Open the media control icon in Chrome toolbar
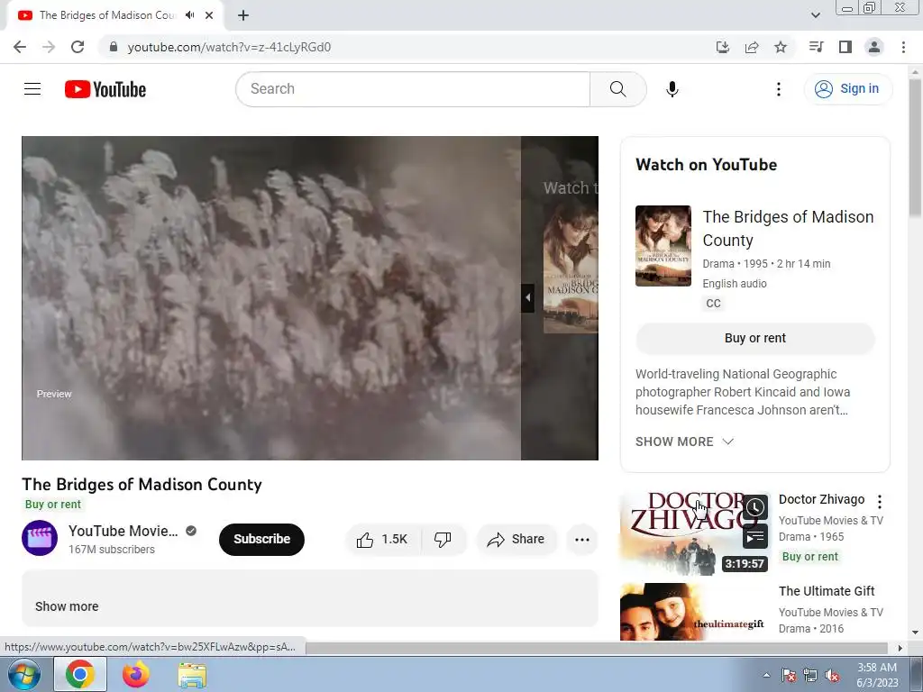Viewport: 923px width, 692px height. [816, 47]
